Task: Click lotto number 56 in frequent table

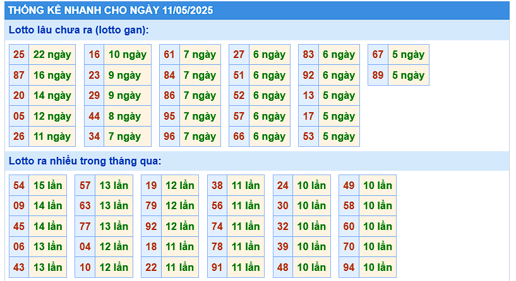Action: pos(217,206)
